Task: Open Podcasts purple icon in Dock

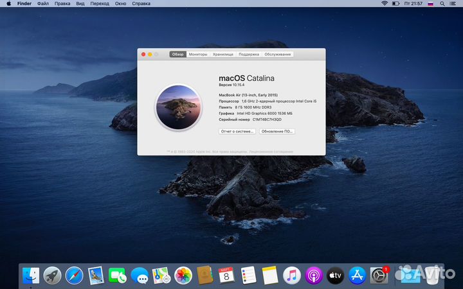Action: (314, 276)
